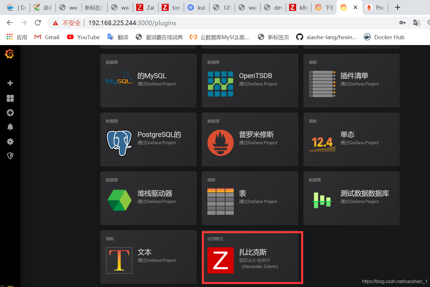
Task: Open the 应用 apps bookmark
Action: [x=17, y=37]
